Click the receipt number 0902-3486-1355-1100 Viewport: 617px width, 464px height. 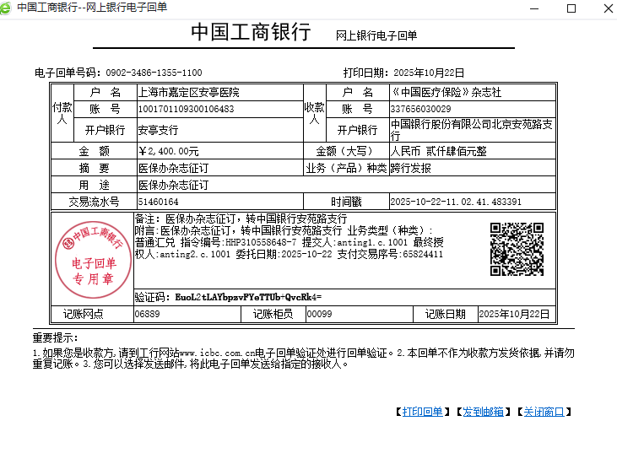[154, 73]
